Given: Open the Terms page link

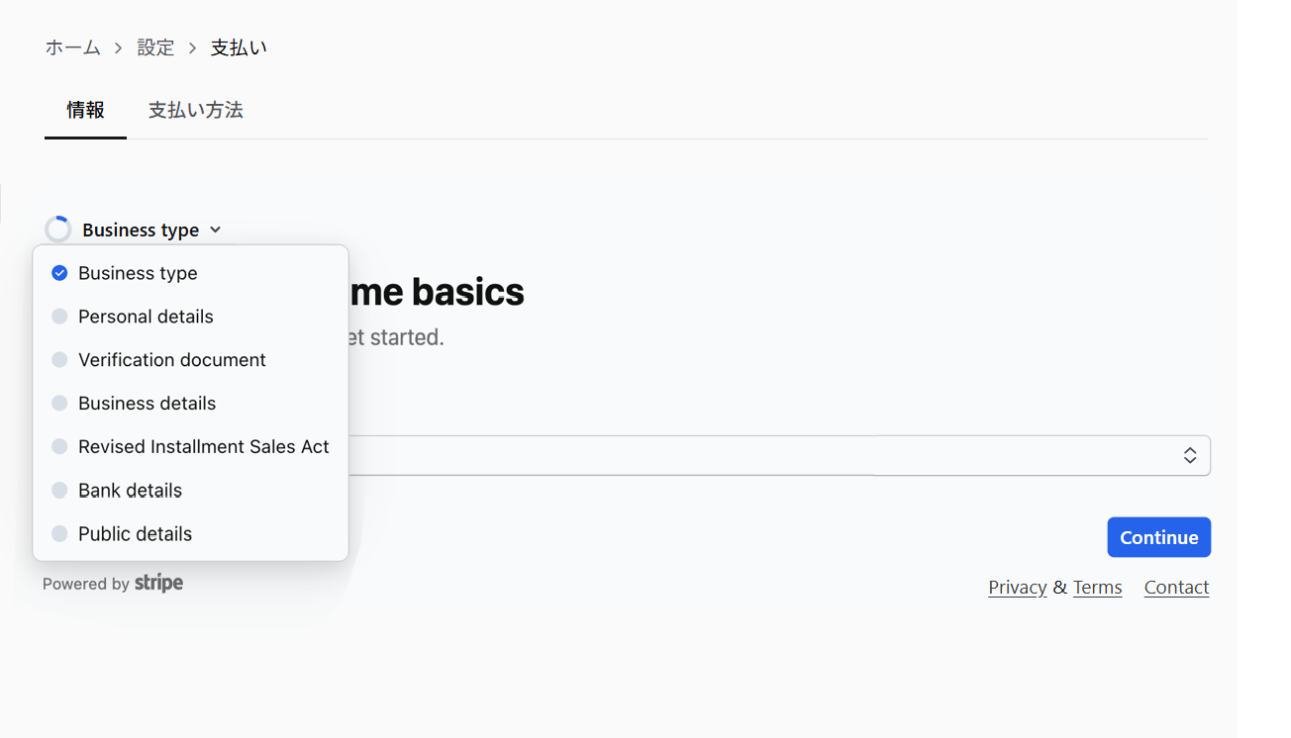Looking at the screenshot, I should click(x=1097, y=587).
